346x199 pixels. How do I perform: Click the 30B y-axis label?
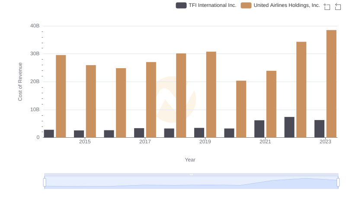[x=35, y=54]
